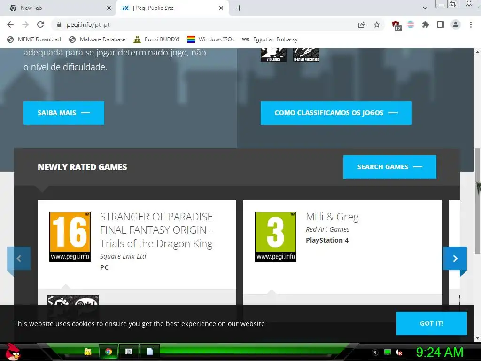The height and width of the screenshot is (361, 481).
Task: Click the SAIBA MAIS button
Action: [x=64, y=113]
